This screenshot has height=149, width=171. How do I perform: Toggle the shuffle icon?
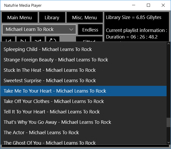(38, 40)
